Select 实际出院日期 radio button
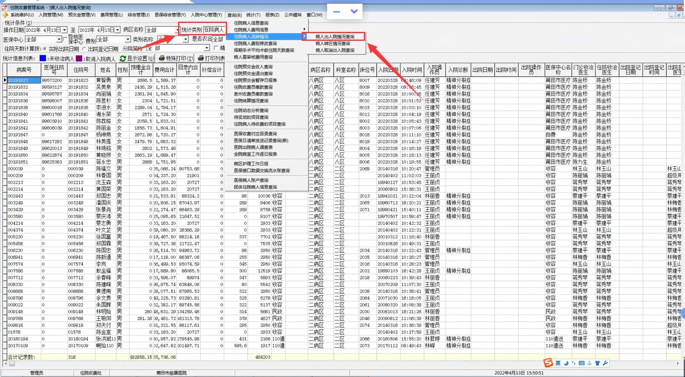Image resolution: width=685 pixels, height=377 pixels. click(44, 49)
